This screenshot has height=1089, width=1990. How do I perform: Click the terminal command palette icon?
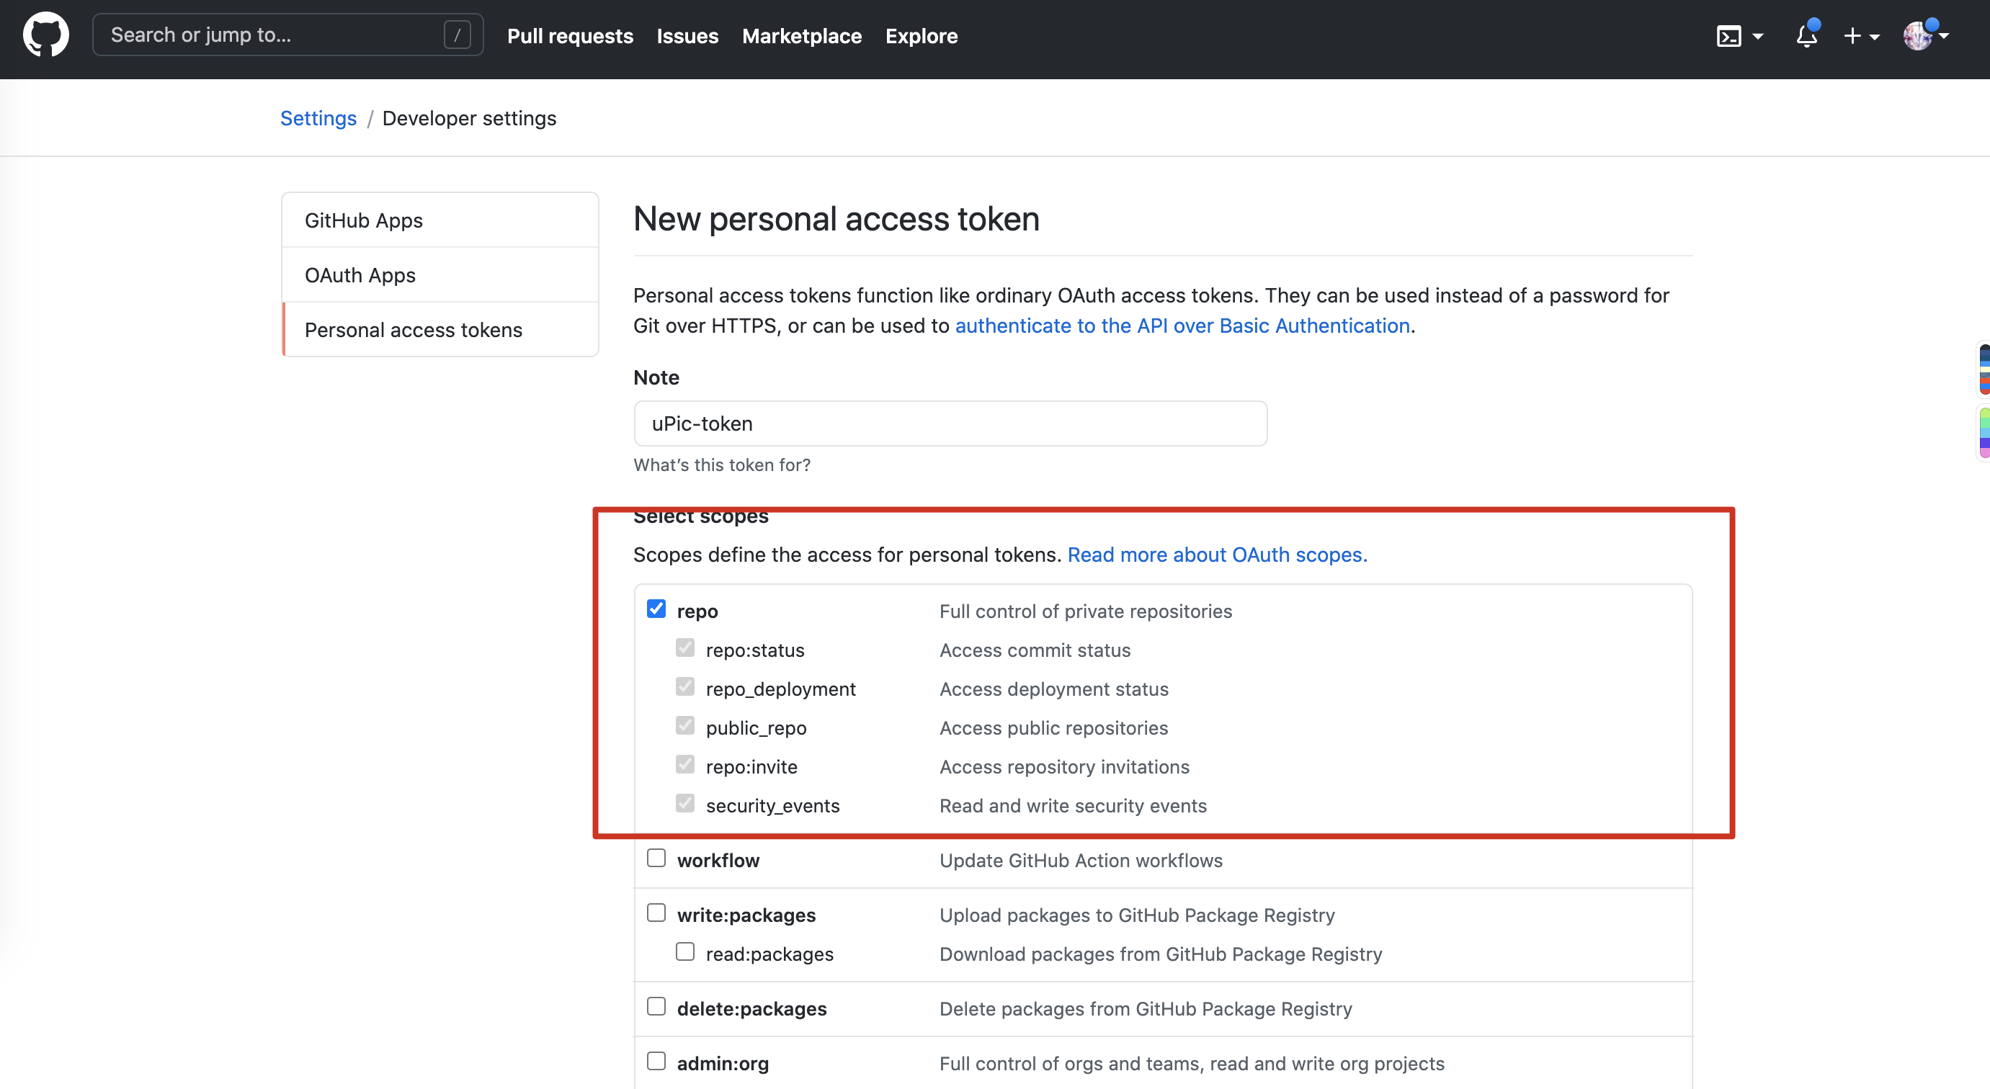click(x=1728, y=36)
